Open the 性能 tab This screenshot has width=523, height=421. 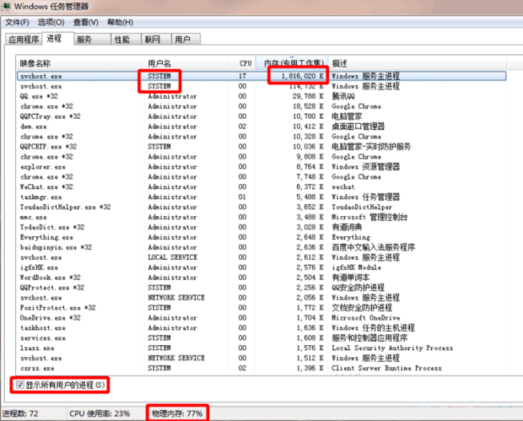pos(122,39)
